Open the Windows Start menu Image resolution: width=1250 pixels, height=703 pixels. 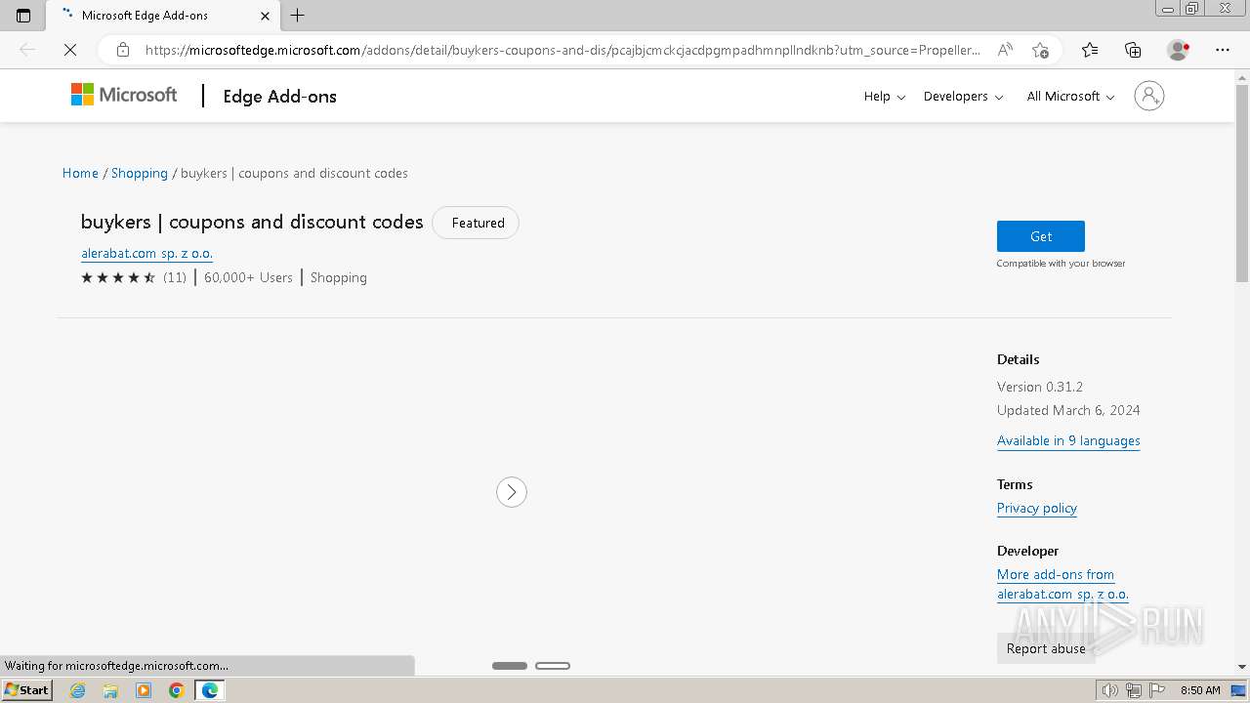[x=26, y=690]
